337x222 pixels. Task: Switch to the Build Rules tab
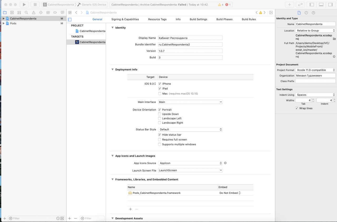click(x=249, y=19)
